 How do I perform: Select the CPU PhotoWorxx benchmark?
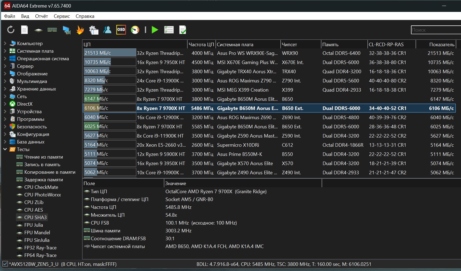[x=39, y=195]
